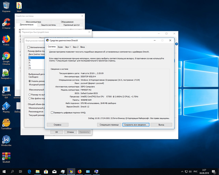Screen dimensions: 219x175
Task: Open network status icon in system tray
Action: pyautogui.click(x=186, y=171)
